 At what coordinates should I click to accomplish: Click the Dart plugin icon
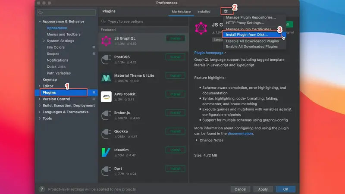[x=106, y=171]
